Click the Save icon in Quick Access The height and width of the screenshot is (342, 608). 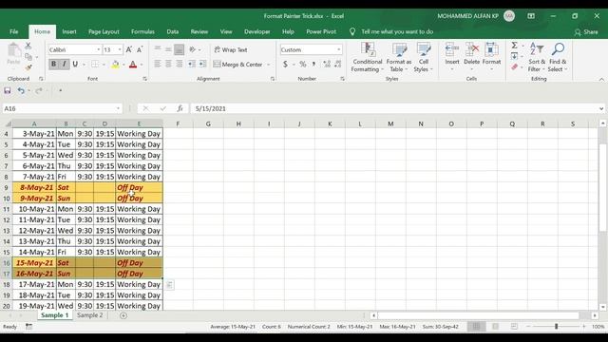(8, 90)
